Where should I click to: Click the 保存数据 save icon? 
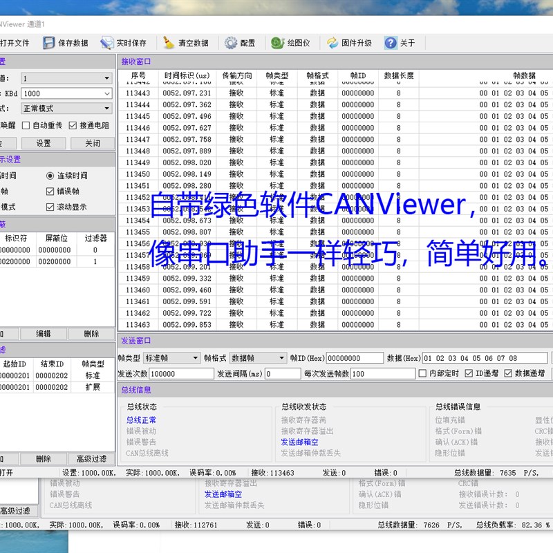[x=48, y=43]
